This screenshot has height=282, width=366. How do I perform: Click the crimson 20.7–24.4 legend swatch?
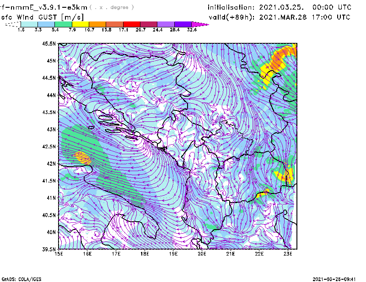[x=149, y=24]
